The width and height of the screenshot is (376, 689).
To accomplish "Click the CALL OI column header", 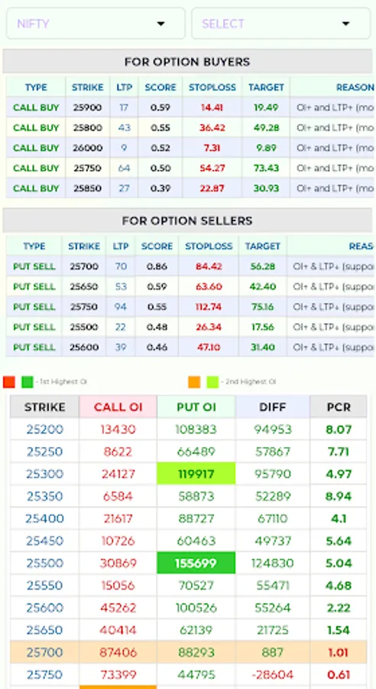I will click(x=118, y=407).
